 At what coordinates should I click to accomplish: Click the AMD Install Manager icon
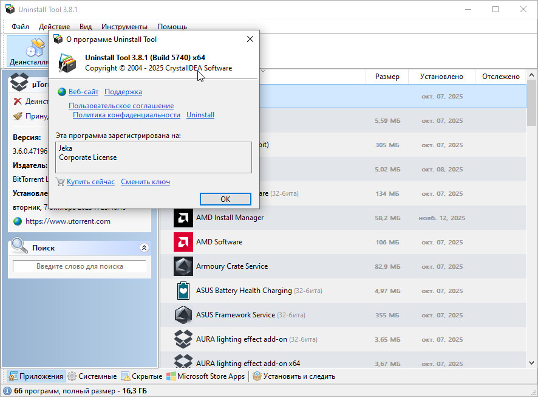coord(183,218)
